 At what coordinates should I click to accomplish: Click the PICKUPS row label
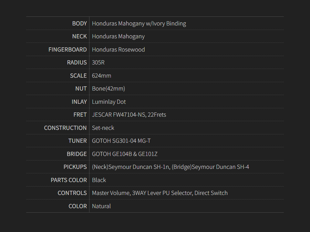(75, 167)
